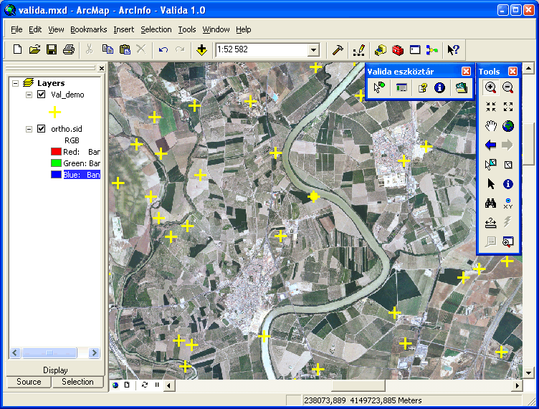This screenshot has height=409, width=539.
Task: Toggle the ortho.sid layer visibility checkbox
Action: [x=42, y=129]
